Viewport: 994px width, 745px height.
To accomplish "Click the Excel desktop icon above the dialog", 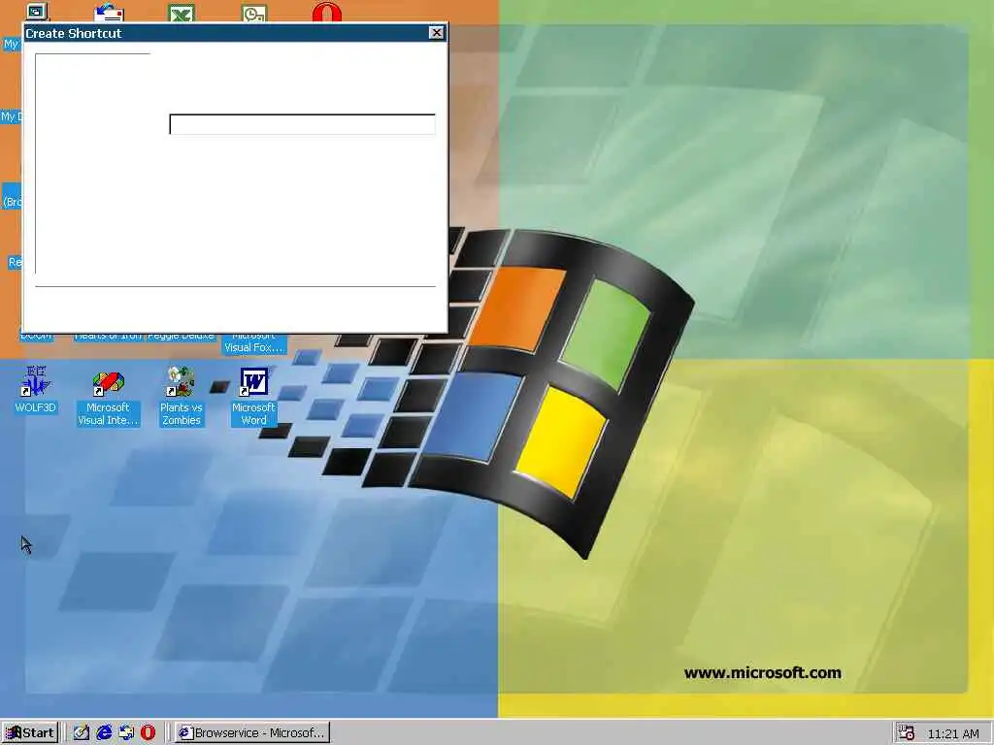I will (x=182, y=13).
